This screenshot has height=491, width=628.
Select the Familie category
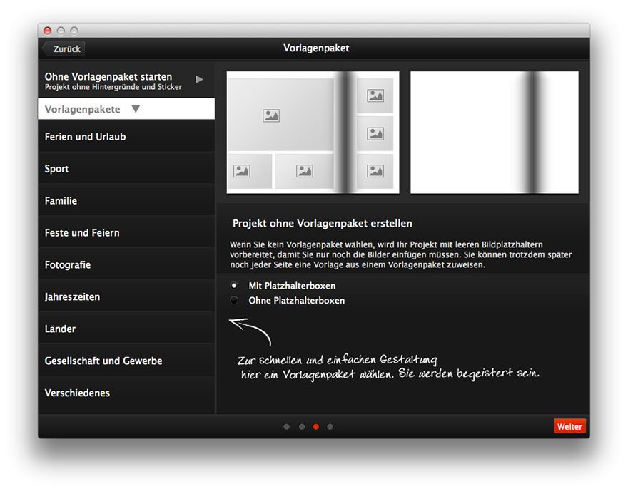pyautogui.click(x=126, y=201)
